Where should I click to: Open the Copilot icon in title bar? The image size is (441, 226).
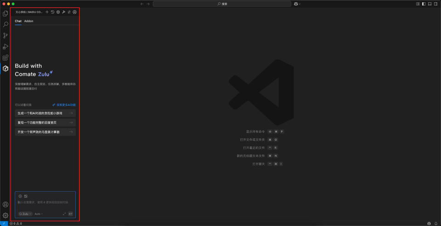[x=296, y=4]
